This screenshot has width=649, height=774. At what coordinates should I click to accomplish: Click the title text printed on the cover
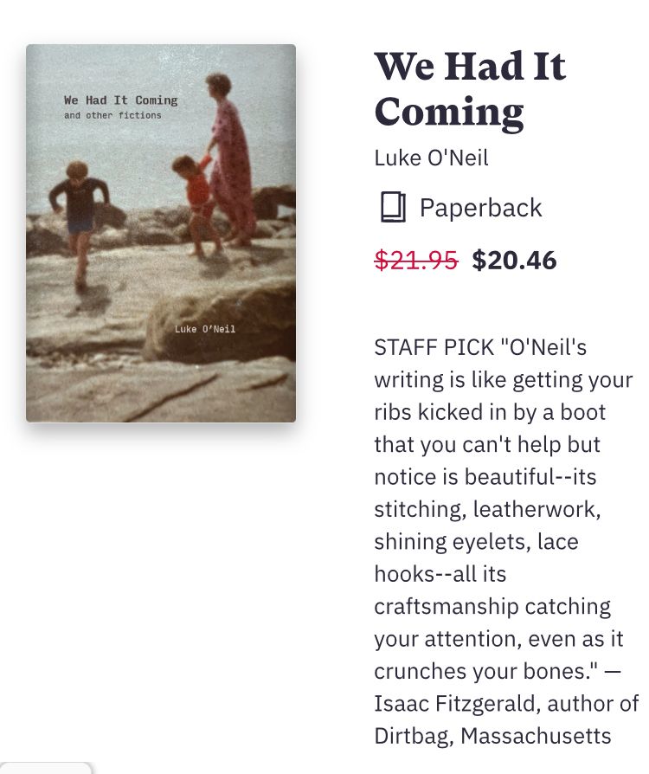coord(120,100)
